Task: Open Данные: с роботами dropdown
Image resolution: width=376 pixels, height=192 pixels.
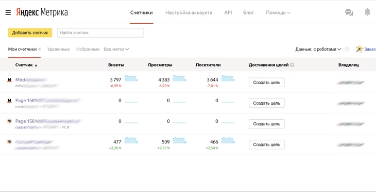Action: coord(318,49)
